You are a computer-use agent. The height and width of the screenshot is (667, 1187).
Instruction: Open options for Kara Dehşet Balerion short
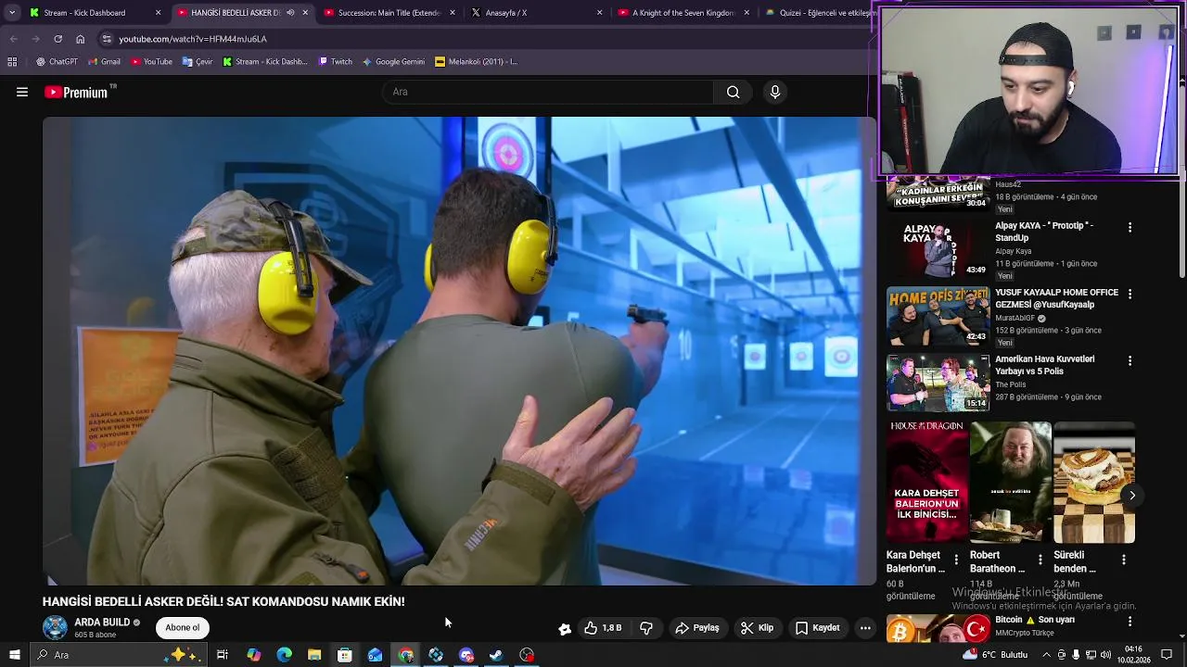tap(956, 560)
